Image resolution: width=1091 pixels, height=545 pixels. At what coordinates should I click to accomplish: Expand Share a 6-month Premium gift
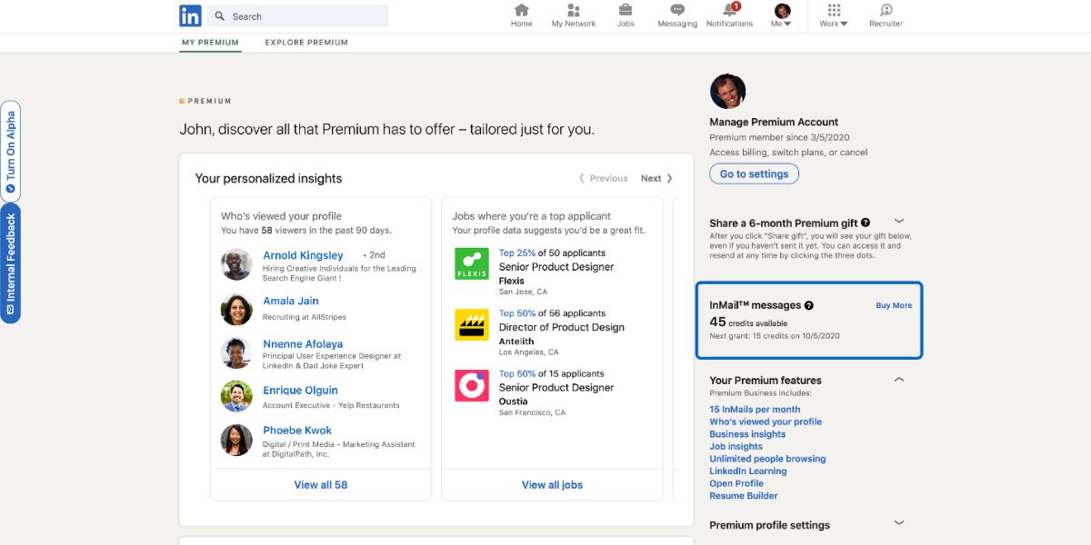899,221
